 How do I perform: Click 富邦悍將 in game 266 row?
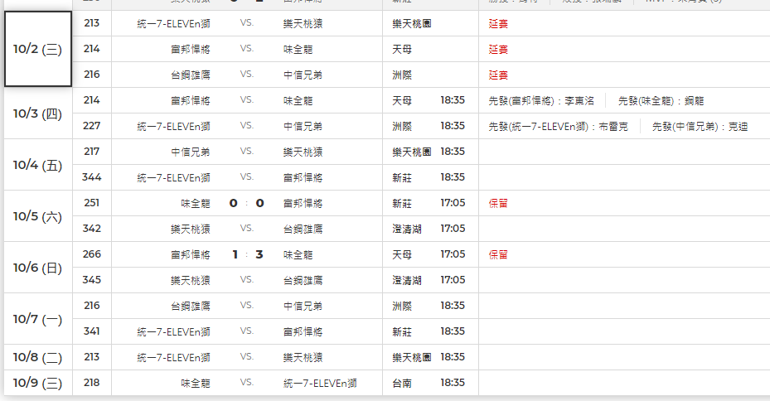(x=191, y=254)
